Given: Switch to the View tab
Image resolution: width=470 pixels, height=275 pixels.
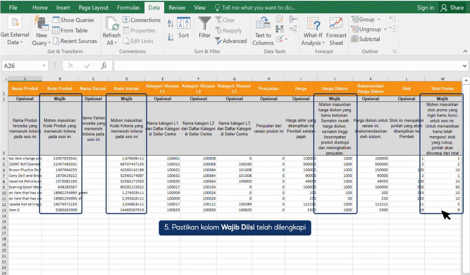Looking at the screenshot, I should click(x=200, y=8).
